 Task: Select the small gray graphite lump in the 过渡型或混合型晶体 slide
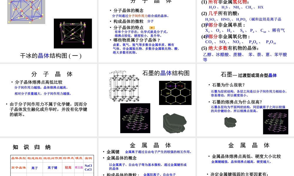pyautogui.click(x=230, y=122)
